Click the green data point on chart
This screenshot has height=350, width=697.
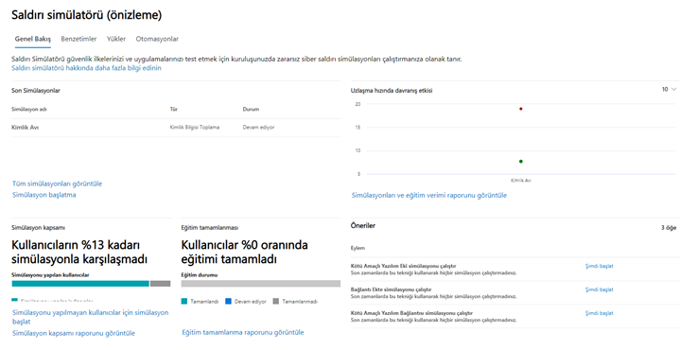(520, 162)
